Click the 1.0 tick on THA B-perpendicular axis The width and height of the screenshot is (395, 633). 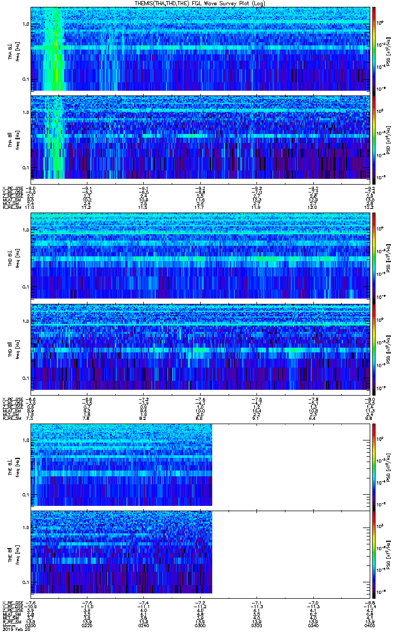[26, 24]
